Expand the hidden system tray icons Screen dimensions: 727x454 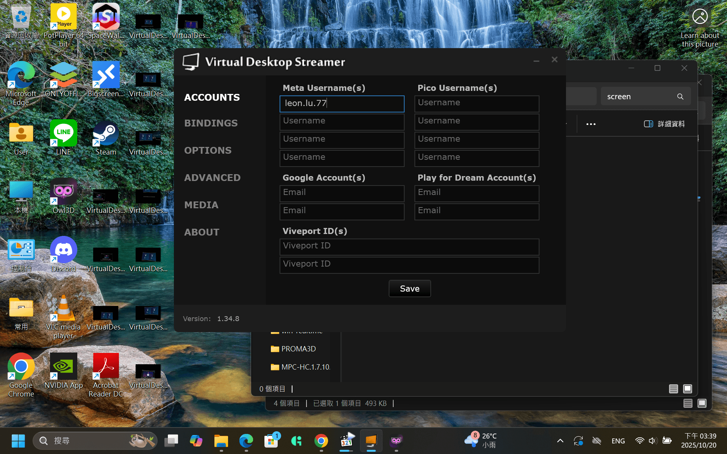click(x=560, y=441)
